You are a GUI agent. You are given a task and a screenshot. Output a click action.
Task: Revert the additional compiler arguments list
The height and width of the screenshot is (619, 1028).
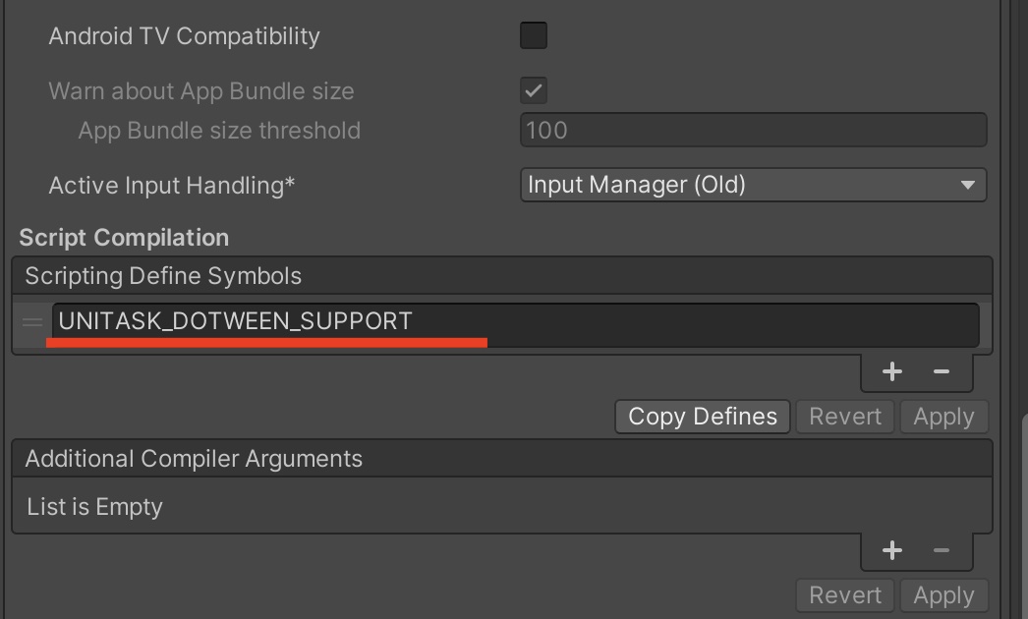[x=843, y=594]
